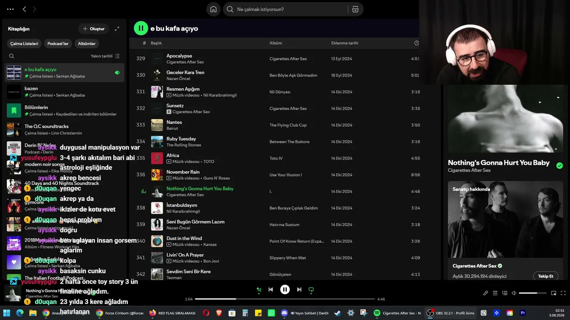Screen dimensions: 570x320
Task: Open Steam from the taskbar
Action: point(338,313)
